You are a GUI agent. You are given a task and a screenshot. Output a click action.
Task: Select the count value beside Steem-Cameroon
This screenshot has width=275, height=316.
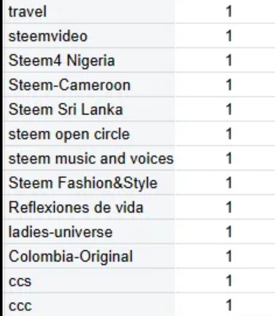(x=229, y=85)
